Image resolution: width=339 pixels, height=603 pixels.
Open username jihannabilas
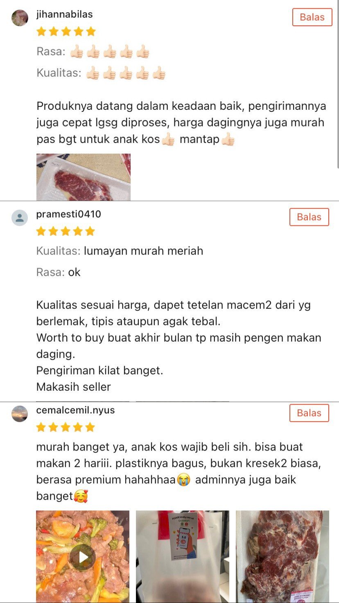(x=65, y=14)
